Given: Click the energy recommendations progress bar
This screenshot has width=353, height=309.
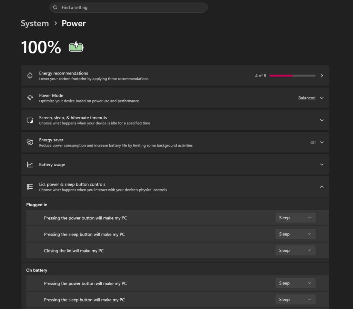Looking at the screenshot, I should [x=292, y=76].
